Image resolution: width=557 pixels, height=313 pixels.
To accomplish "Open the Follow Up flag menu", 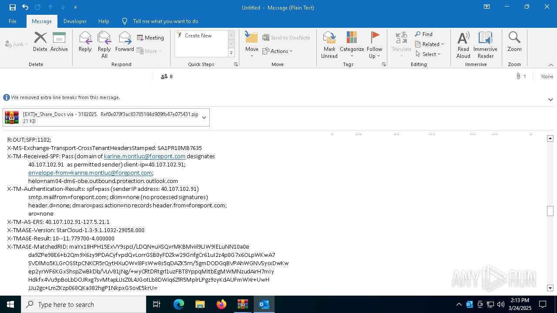I will [x=374, y=44].
